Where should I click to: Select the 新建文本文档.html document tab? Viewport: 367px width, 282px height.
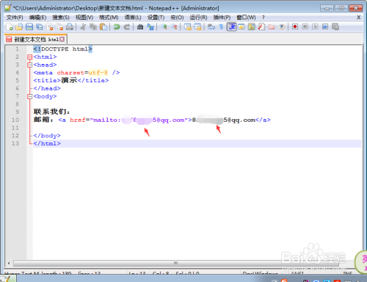[36, 40]
